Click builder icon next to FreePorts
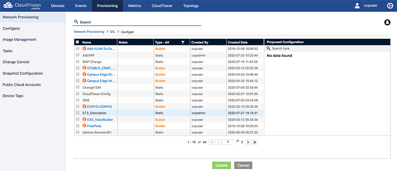Image resolution: width=397 pixels, height=171 pixels. click(x=84, y=125)
